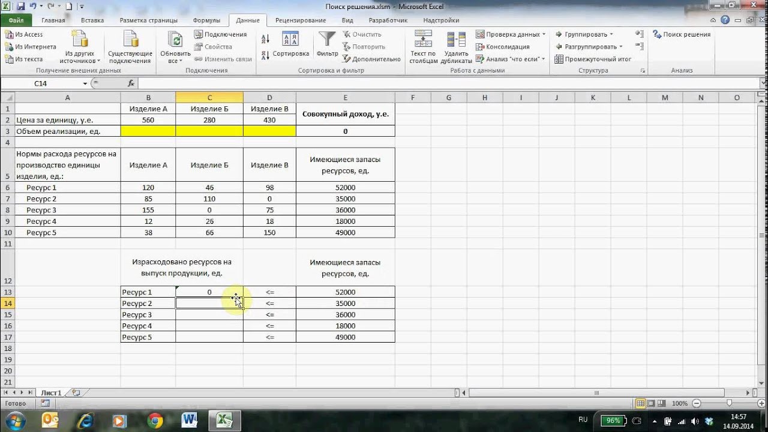Expand Разгруппировать dropdown arrow
The width and height of the screenshot is (768, 432).
(621, 47)
